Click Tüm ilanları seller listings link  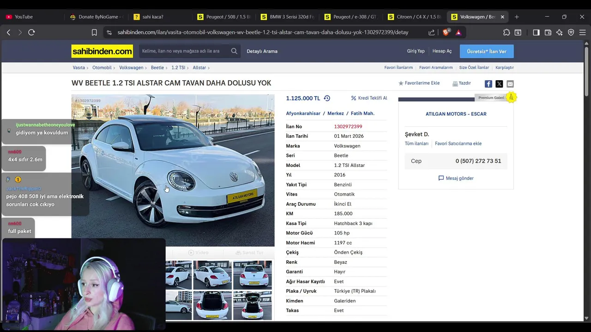(416, 143)
